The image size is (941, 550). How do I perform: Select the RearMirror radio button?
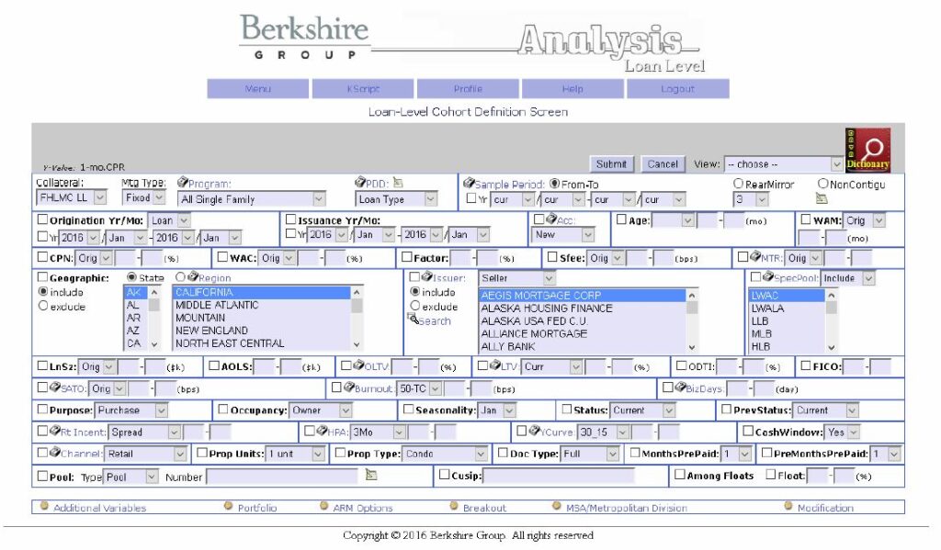point(738,184)
